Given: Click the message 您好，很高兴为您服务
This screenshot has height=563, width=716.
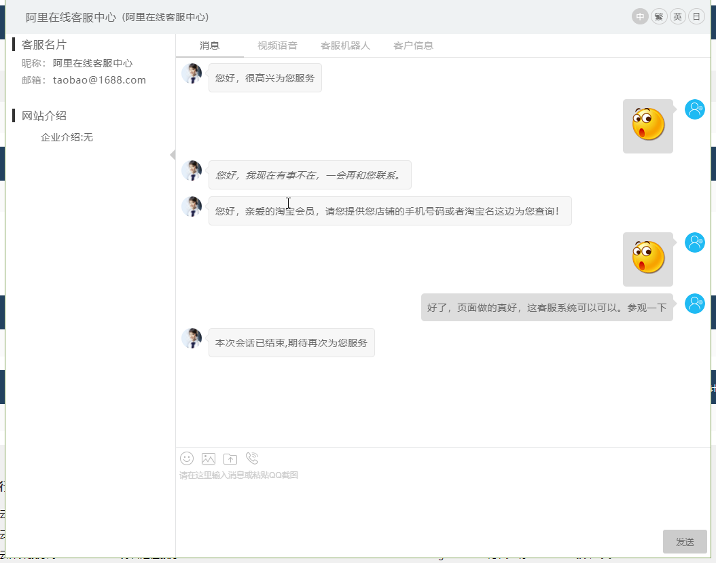Looking at the screenshot, I should pos(265,78).
